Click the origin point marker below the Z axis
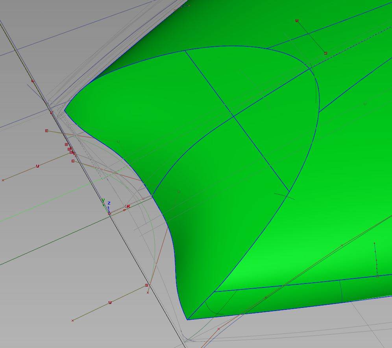The width and height of the screenshot is (392, 348). click(109, 214)
